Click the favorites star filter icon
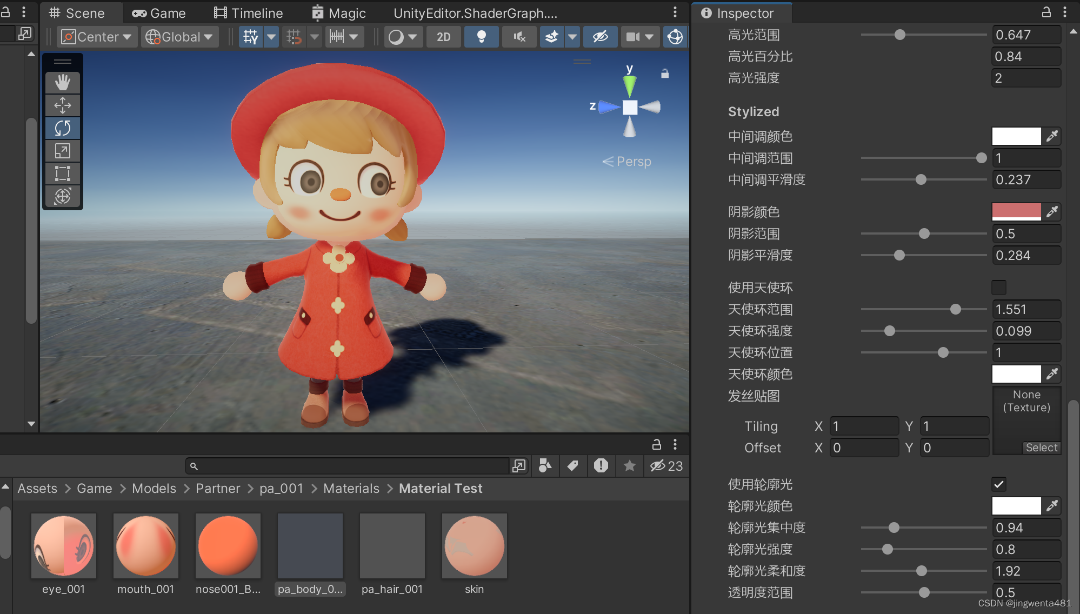The width and height of the screenshot is (1080, 614). 629,466
